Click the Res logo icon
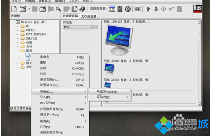Image resolution: width=210 pixels, height=136 pixels. click(x=197, y=9)
